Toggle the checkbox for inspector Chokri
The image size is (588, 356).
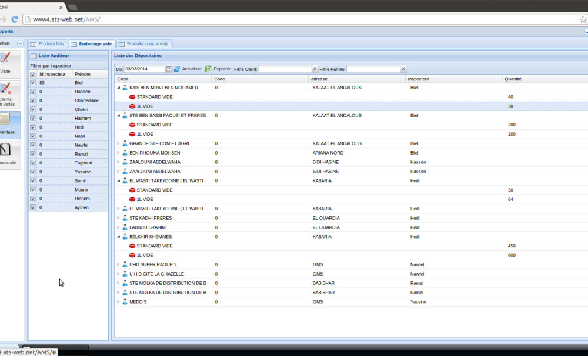click(33, 109)
